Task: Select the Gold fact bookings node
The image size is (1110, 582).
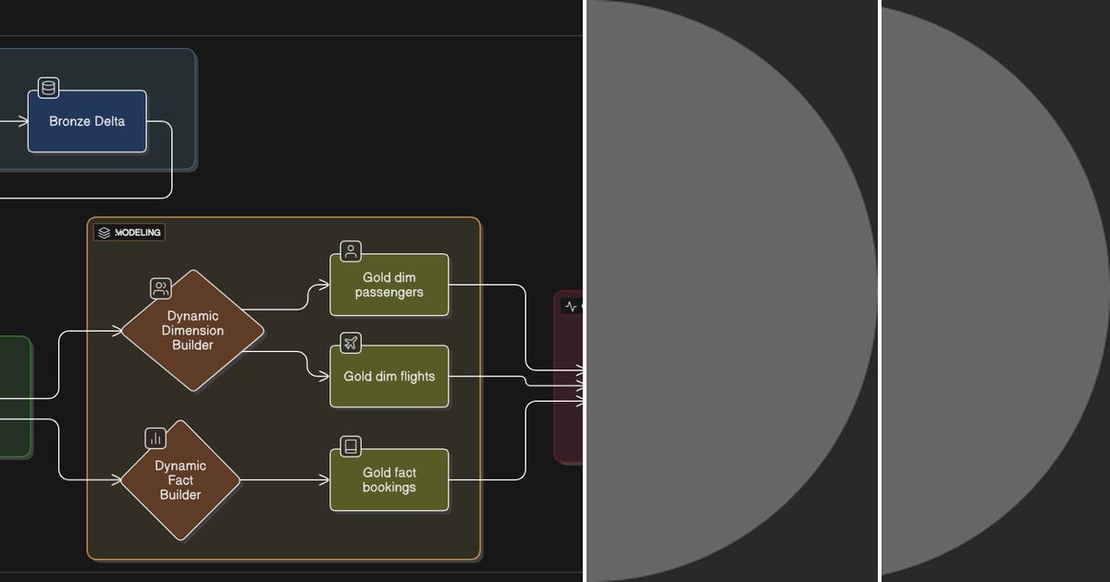Action: point(388,479)
